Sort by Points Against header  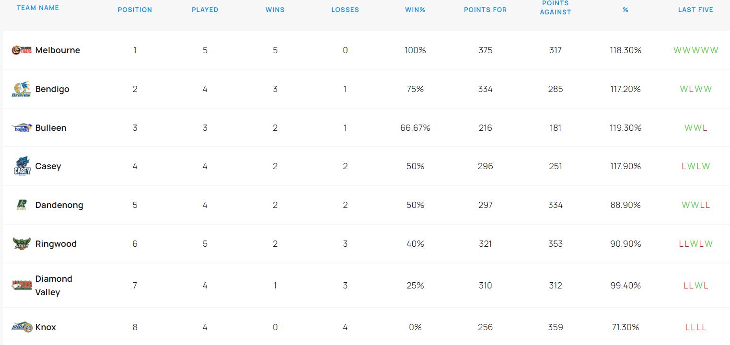click(x=556, y=8)
